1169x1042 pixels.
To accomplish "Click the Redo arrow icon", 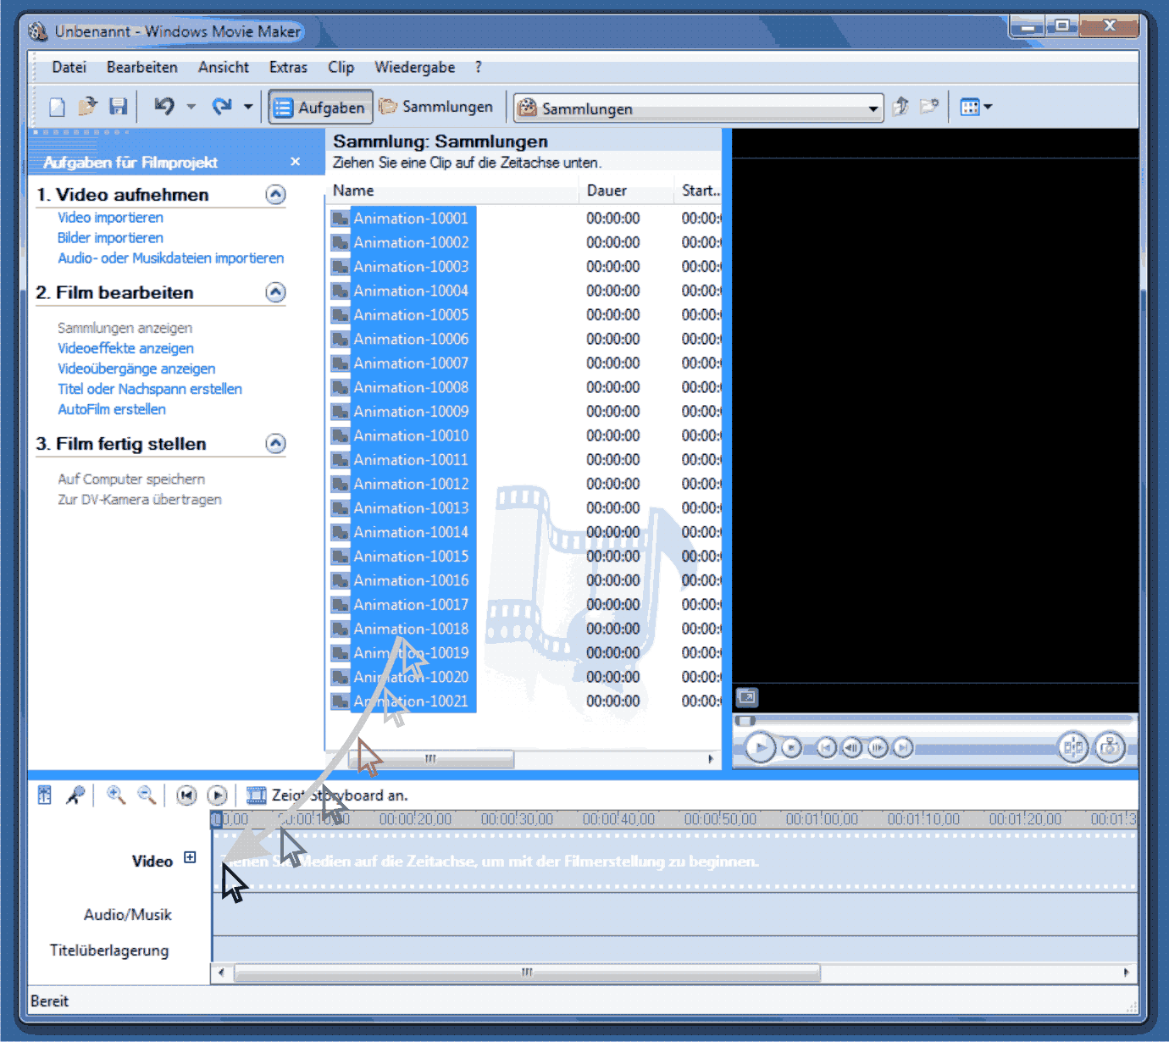I will pyautogui.click(x=222, y=107).
